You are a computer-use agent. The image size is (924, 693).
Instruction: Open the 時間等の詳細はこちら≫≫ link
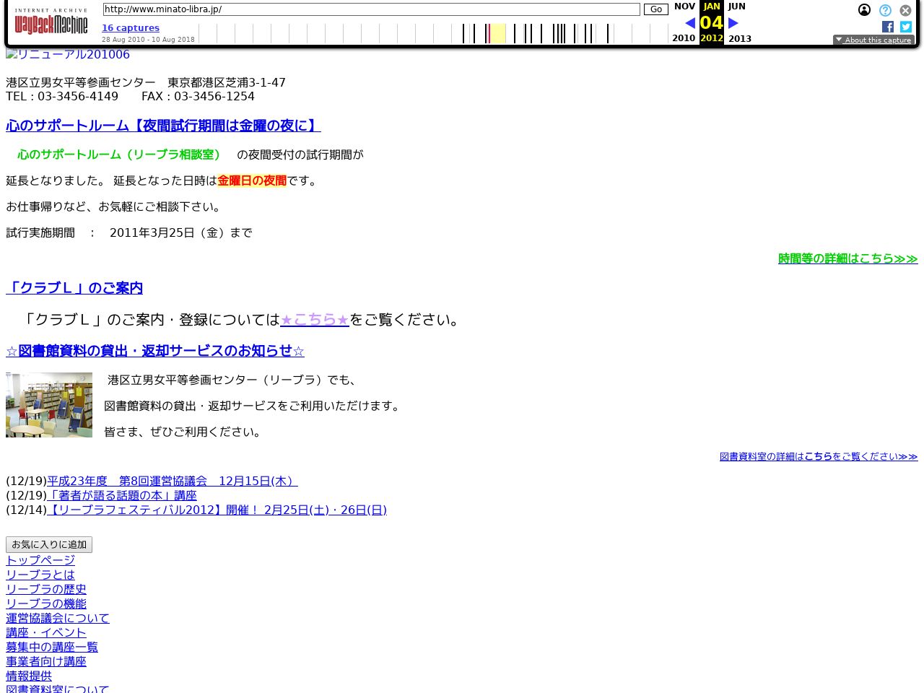tap(847, 258)
